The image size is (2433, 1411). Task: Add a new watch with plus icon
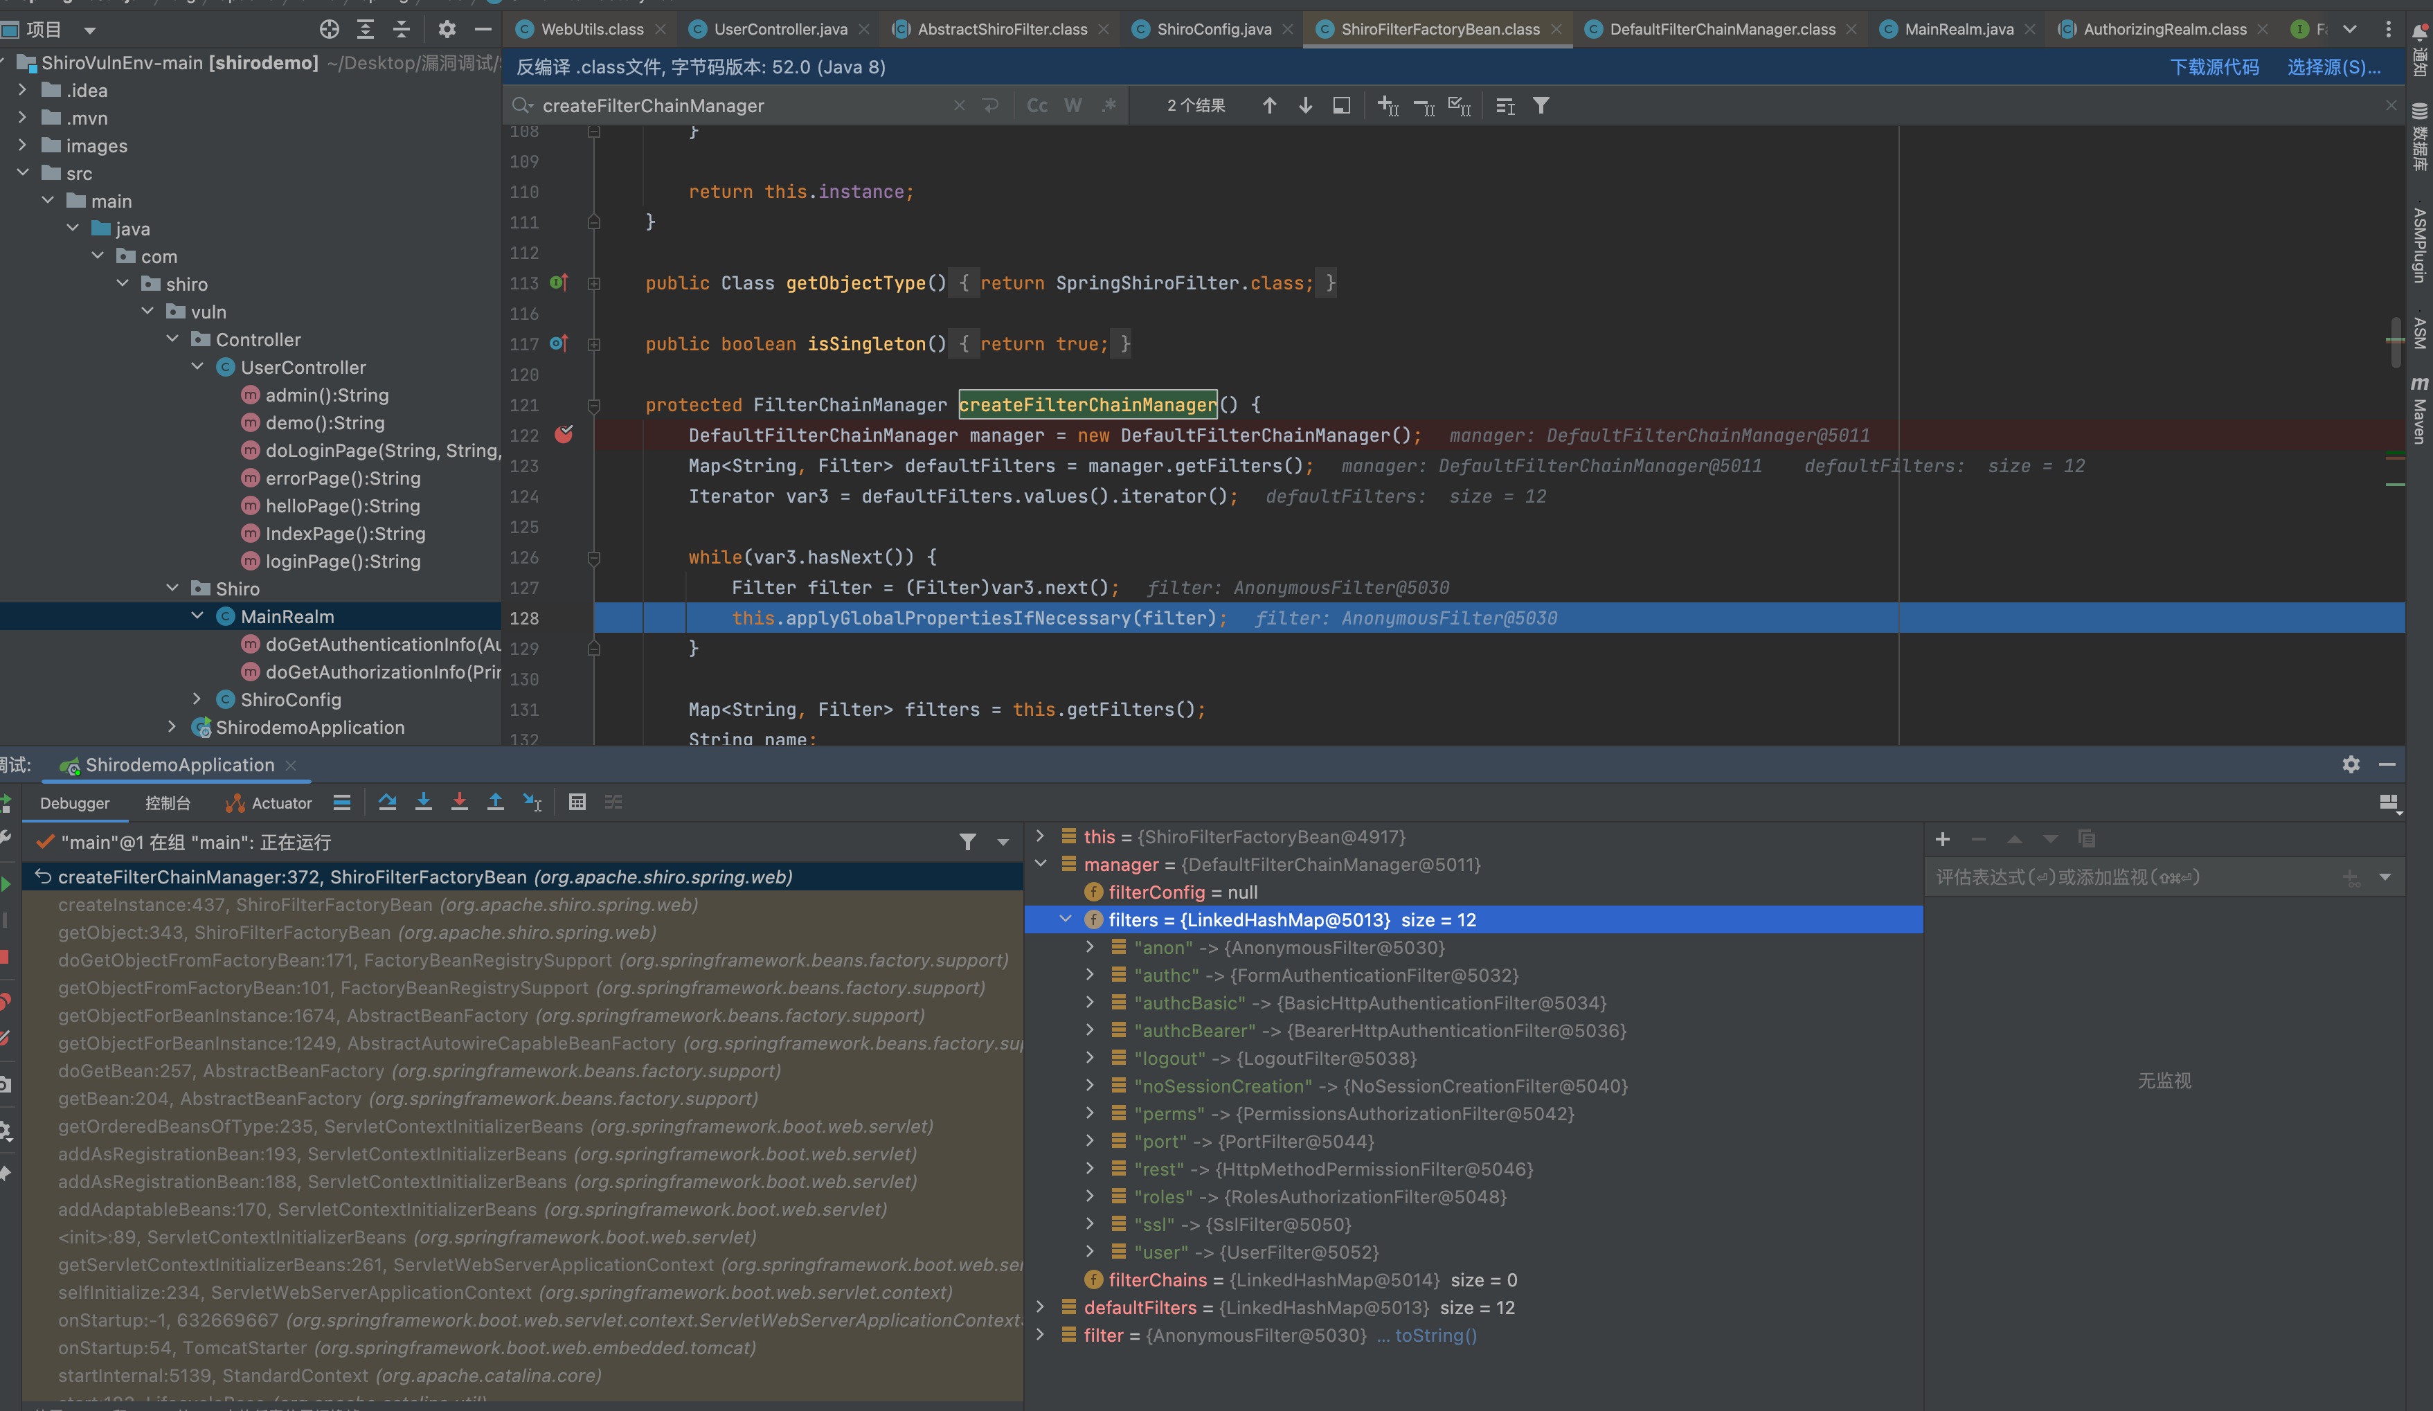pos(1943,838)
